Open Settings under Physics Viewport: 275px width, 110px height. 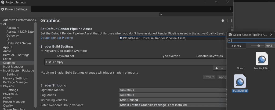pyautogui.click(x=12, y=90)
